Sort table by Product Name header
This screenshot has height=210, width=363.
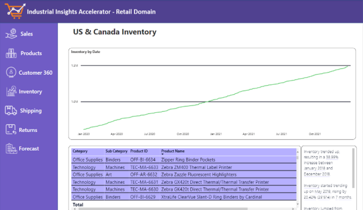(173, 151)
